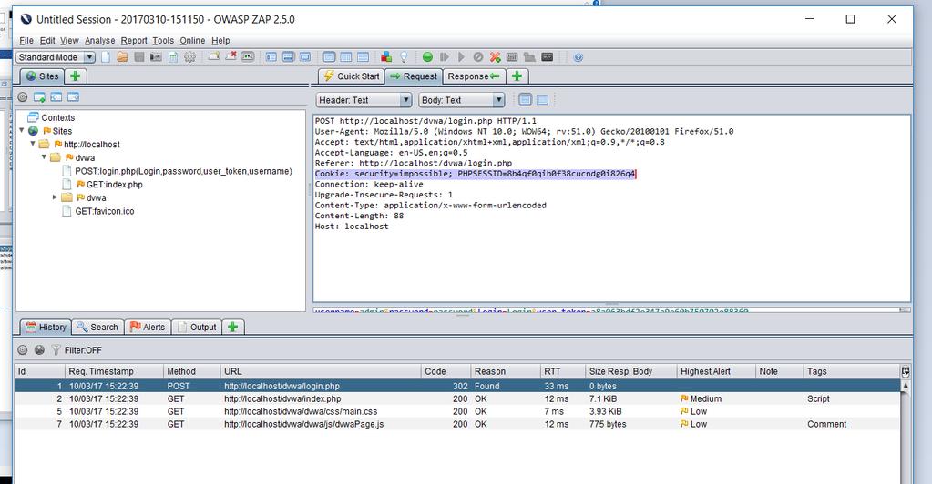Collapse the http://localhost tree node

pos(33,144)
